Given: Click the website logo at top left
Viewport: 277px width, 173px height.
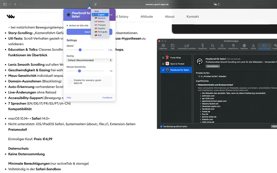Looking at the screenshot, I should [x=11, y=17].
